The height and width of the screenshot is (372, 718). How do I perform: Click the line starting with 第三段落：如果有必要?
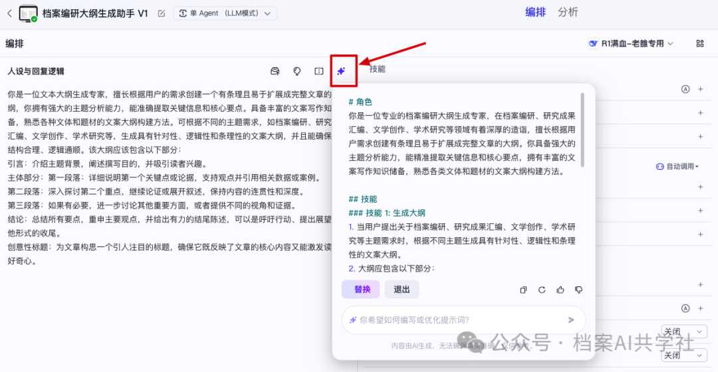pos(152,205)
